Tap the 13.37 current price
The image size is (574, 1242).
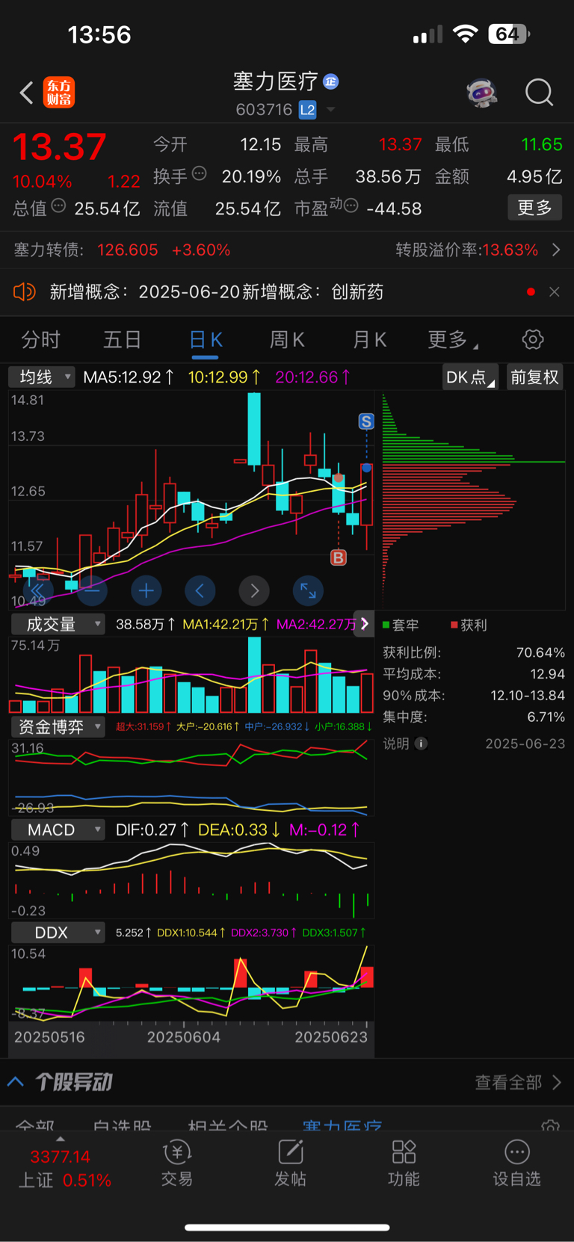click(60, 146)
